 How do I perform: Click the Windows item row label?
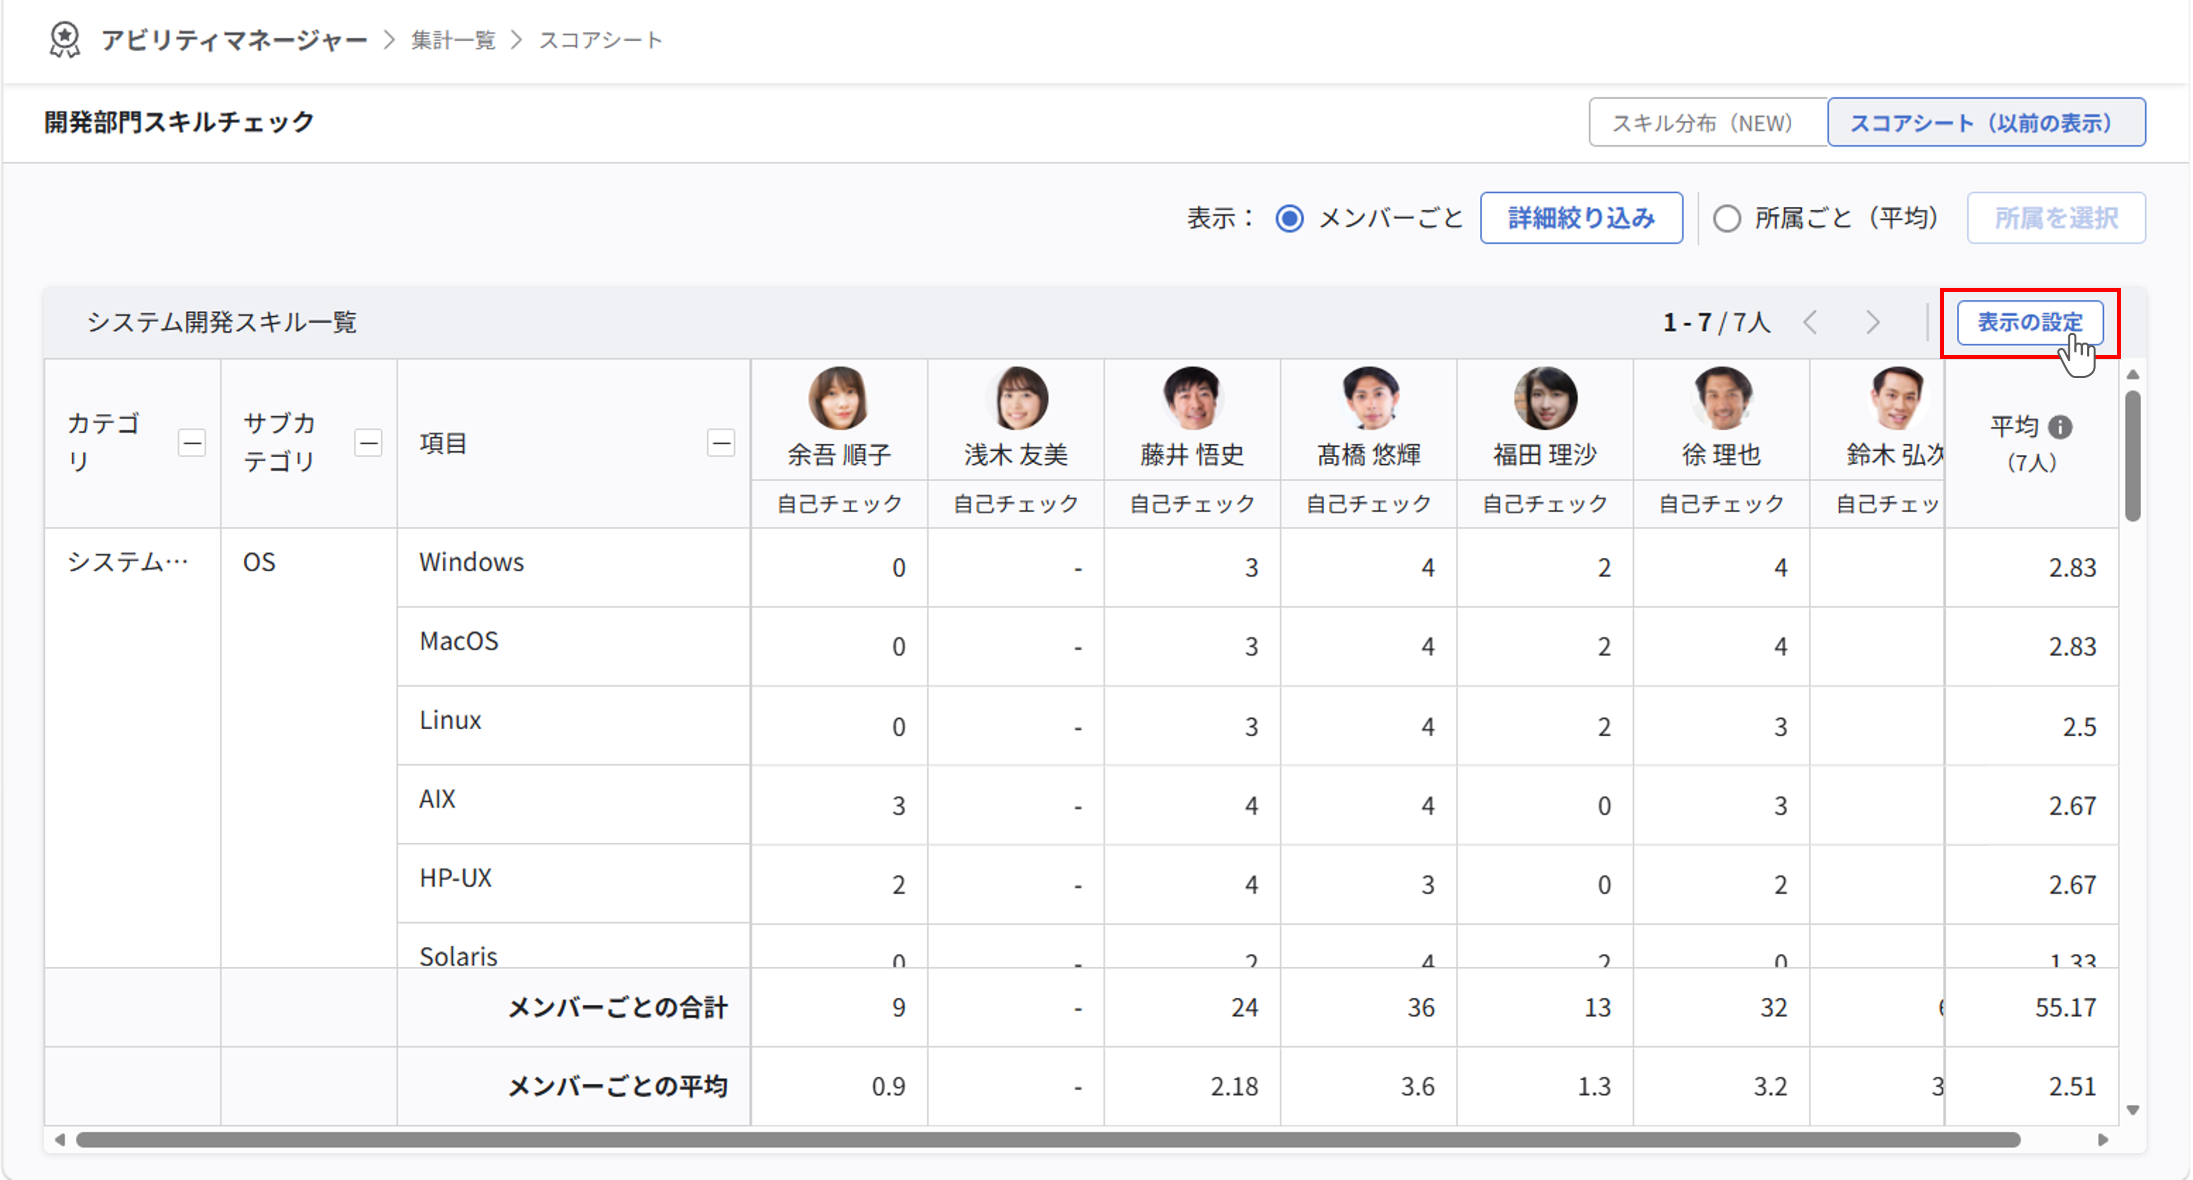471,562
